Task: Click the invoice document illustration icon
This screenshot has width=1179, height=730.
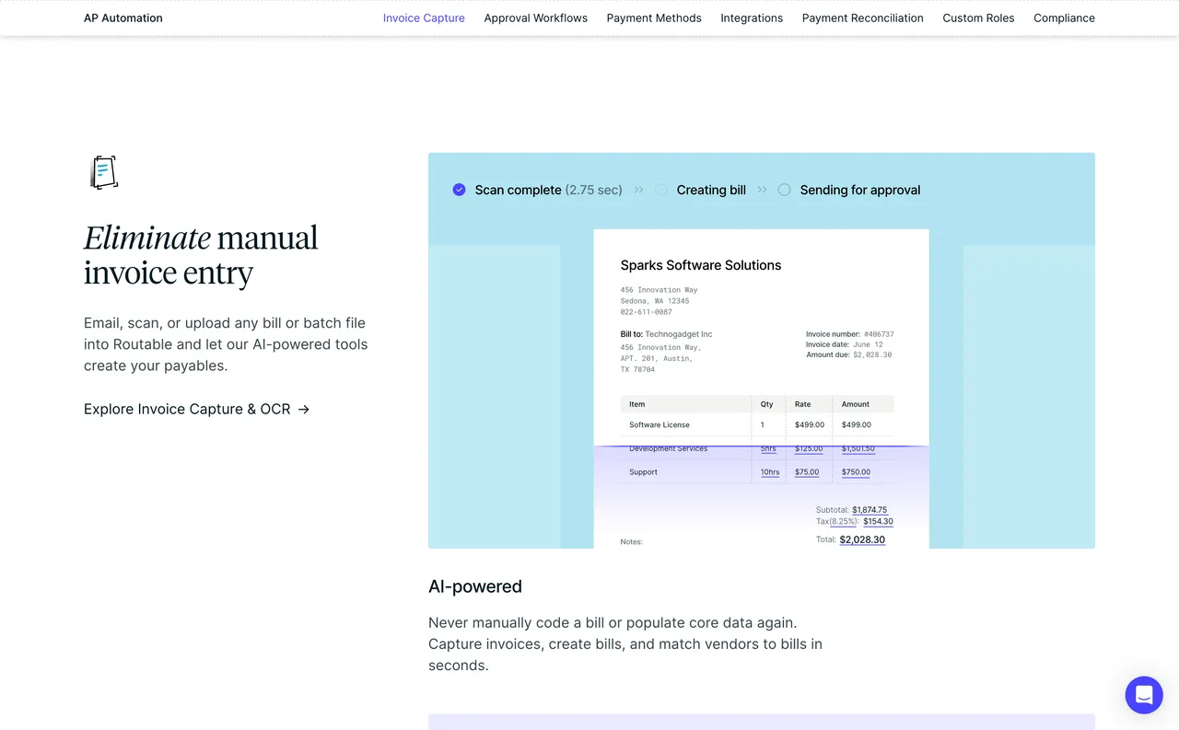Action: click(103, 171)
